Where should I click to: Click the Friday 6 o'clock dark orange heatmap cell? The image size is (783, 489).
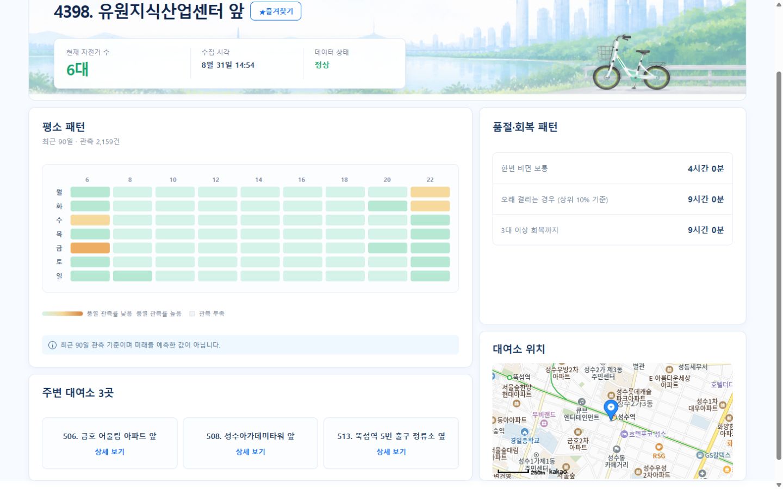[x=90, y=248]
